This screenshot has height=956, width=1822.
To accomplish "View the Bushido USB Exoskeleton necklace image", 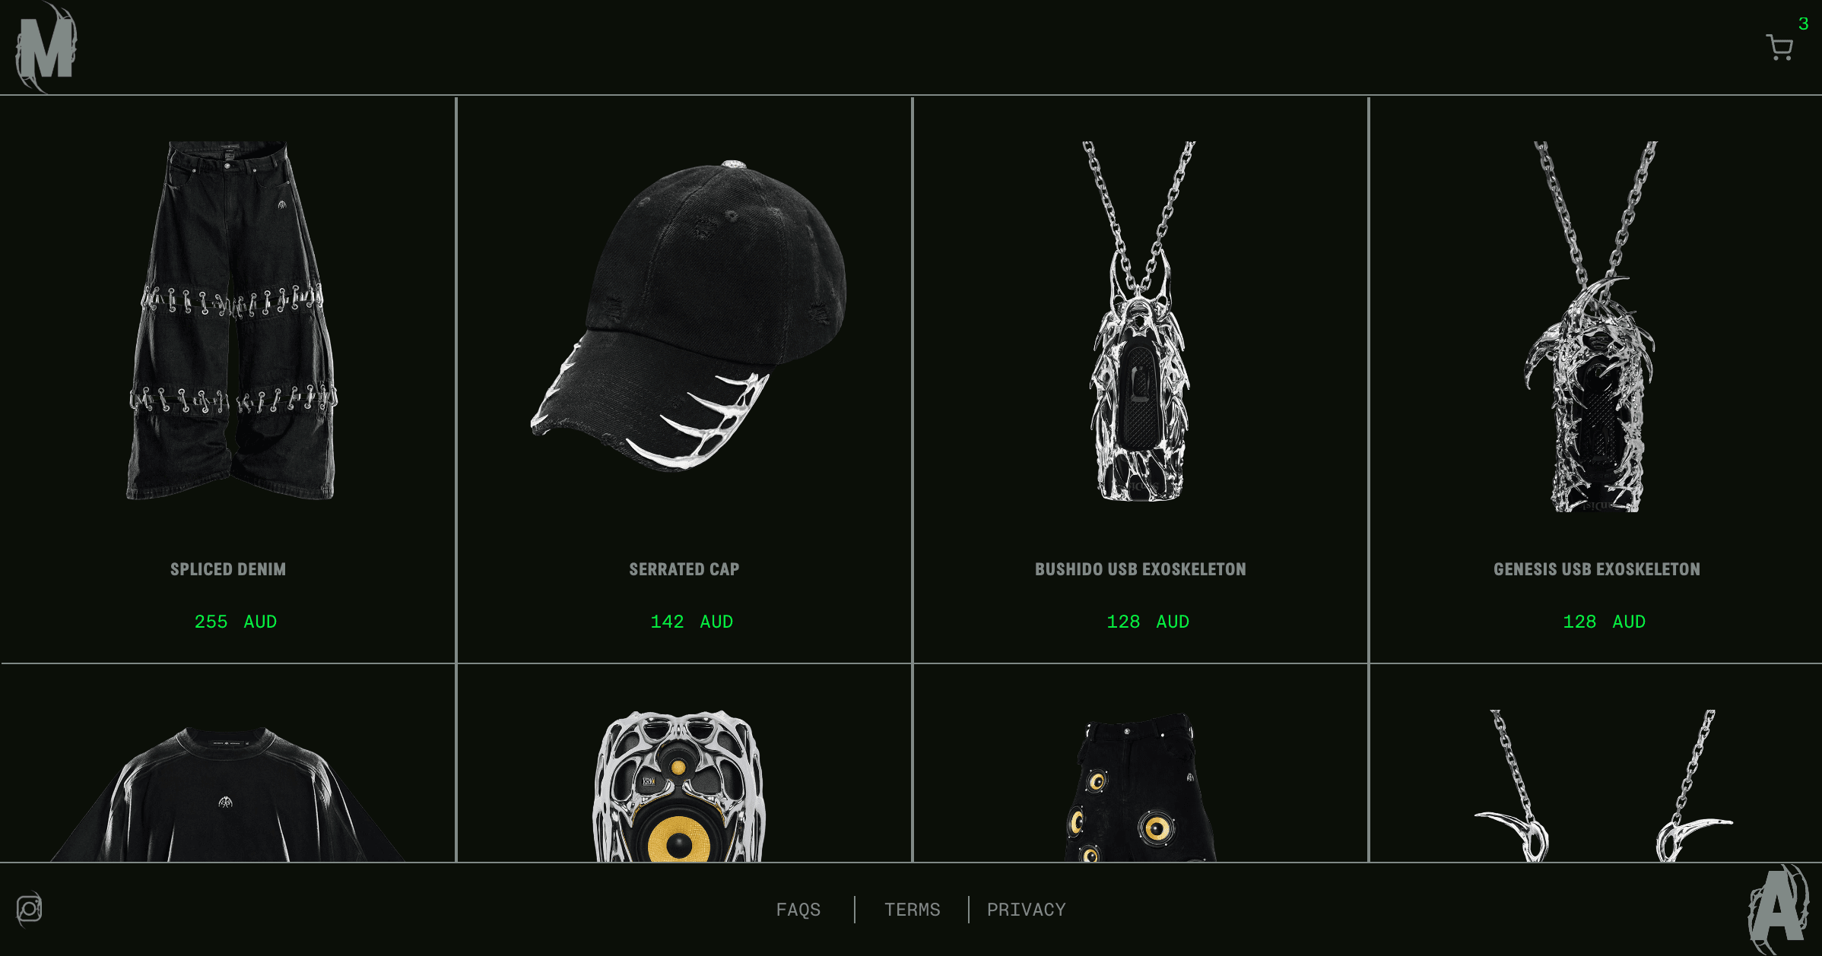I will pos(1140,321).
